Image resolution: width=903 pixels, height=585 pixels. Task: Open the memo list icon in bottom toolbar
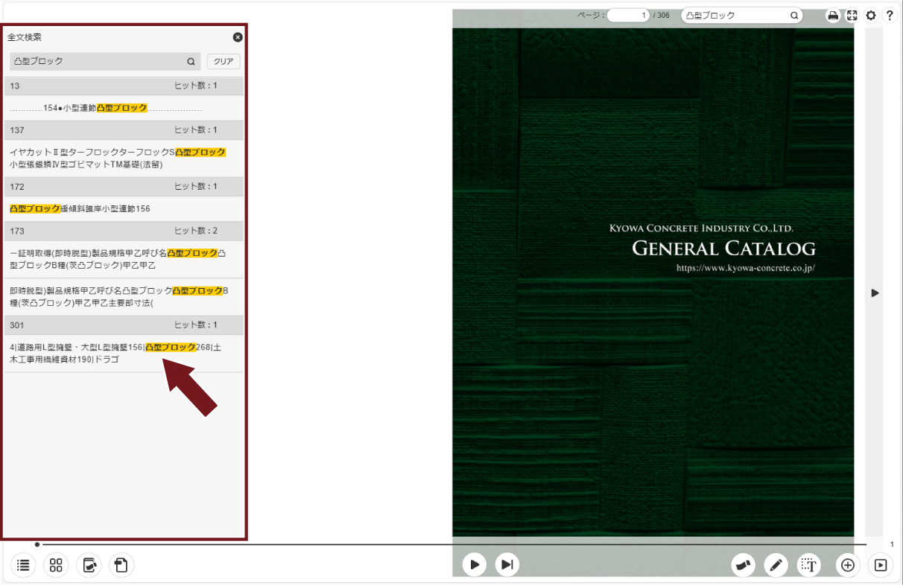pos(89,566)
